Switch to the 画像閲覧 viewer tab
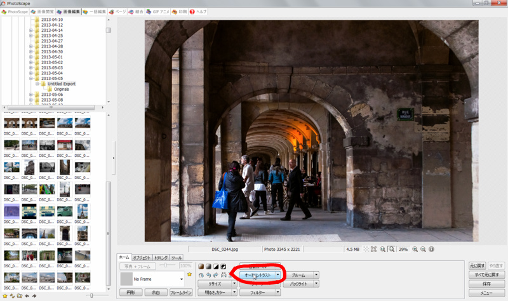Viewport: 508px width, 301px height. click(43, 11)
